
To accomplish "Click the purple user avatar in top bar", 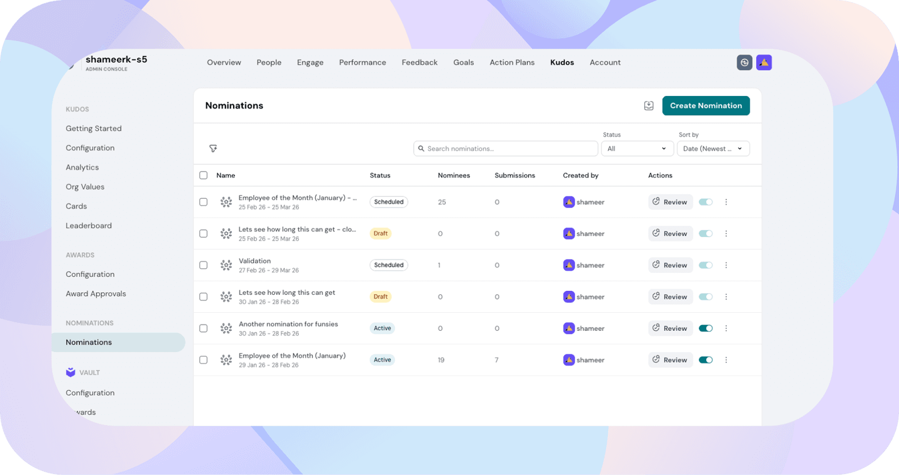I will (x=764, y=62).
